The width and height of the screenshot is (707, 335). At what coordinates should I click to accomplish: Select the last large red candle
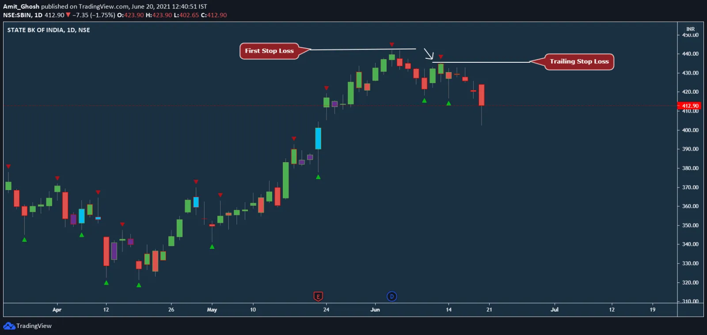click(481, 95)
